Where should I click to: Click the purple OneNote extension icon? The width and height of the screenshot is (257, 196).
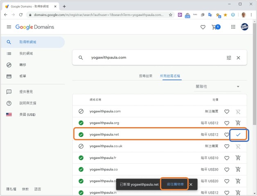(180, 15)
